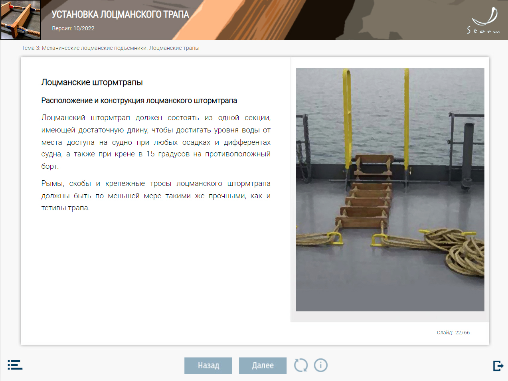Image resolution: width=508 pixels, height=381 pixels.
Task: Go to previous slide with Назад
Action: pos(208,365)
